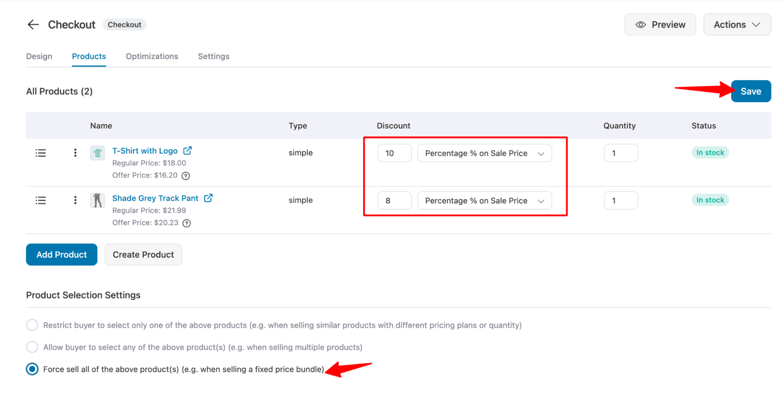Switch to the Design tab

coord(39,56)
